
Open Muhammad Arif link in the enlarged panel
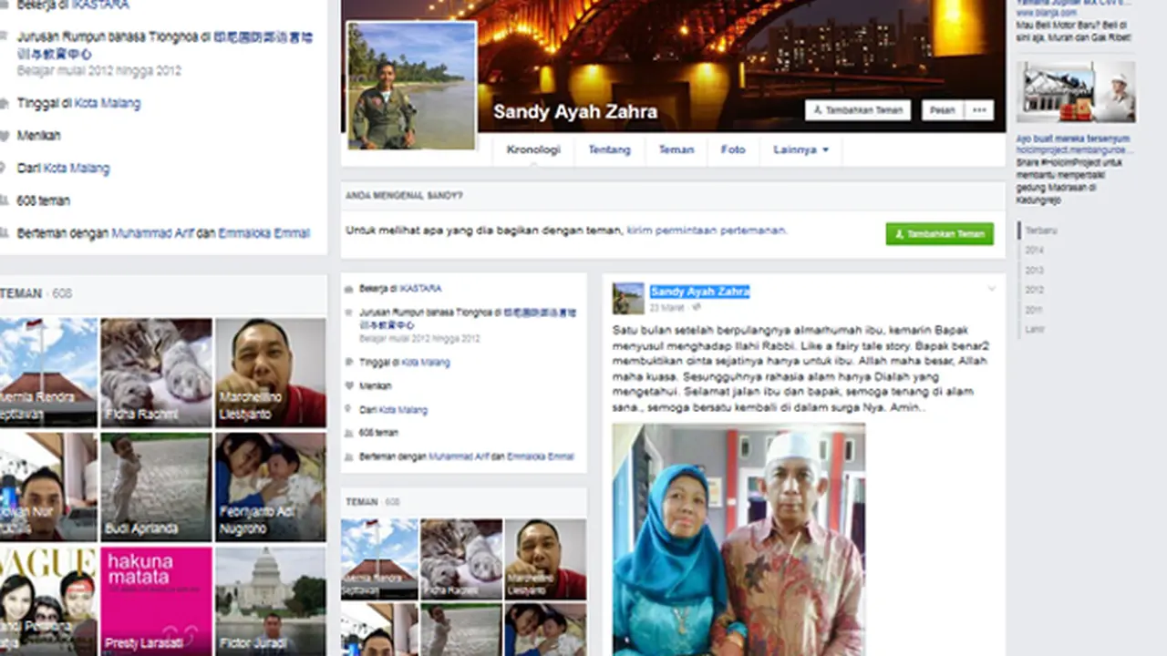(x=152, y=233)
